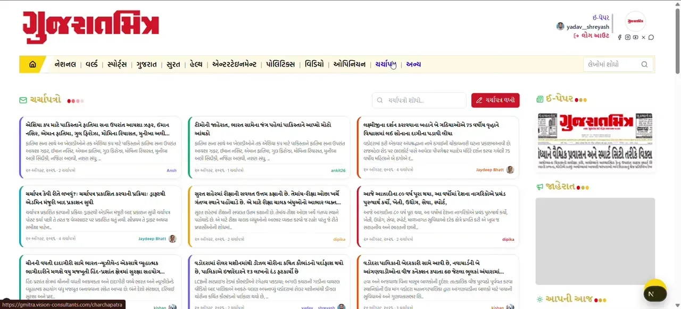
Task: Click the yadav__shreyash username link
Action: pos(588,27)
